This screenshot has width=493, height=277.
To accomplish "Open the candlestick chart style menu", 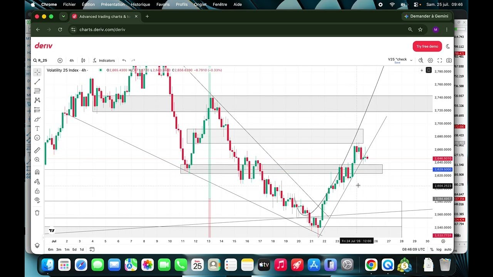I will pyautogui.click(x=83, y=60).
